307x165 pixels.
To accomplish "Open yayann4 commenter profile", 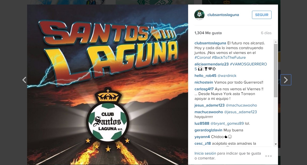I will pos(202,137).
